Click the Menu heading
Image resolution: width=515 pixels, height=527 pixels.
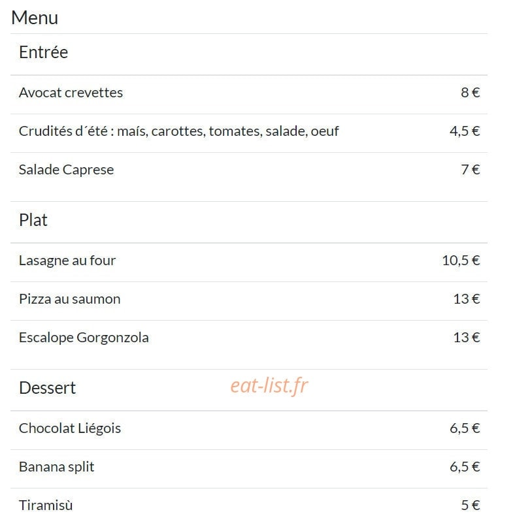[35, 18]
